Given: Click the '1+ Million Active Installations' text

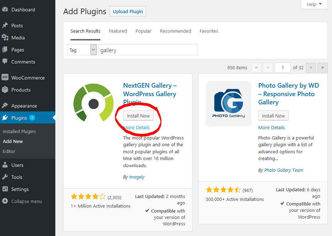Looking at the screenshot, I should tap(101, 206).
